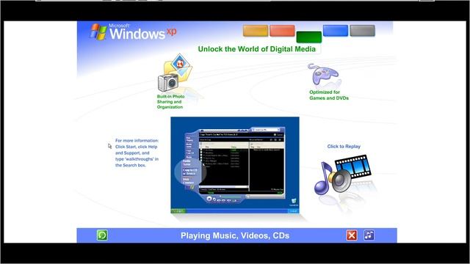Image resolution: width=470 pixels, height=264 pixels.
Task: Click the green restart tour icon
Action: (x=102, y=235)
